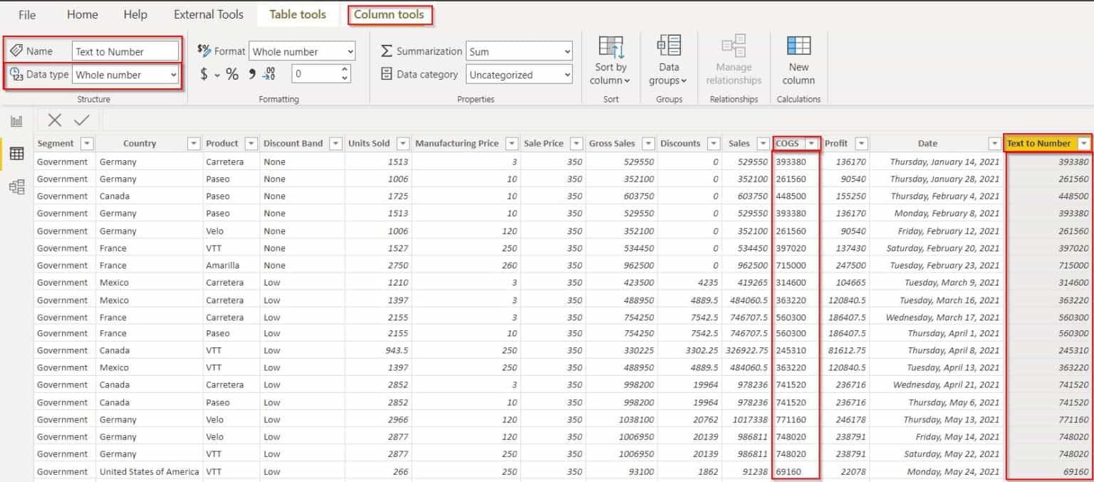Select the Sales column header
The image size is (1094, 482).
[x=739, y=143]
